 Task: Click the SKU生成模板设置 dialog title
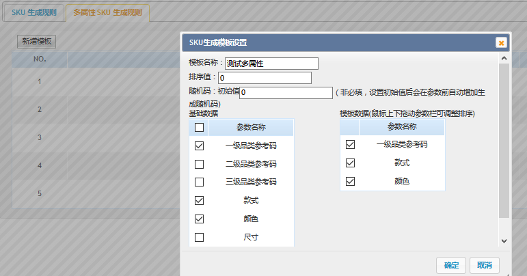coord(218,42)
